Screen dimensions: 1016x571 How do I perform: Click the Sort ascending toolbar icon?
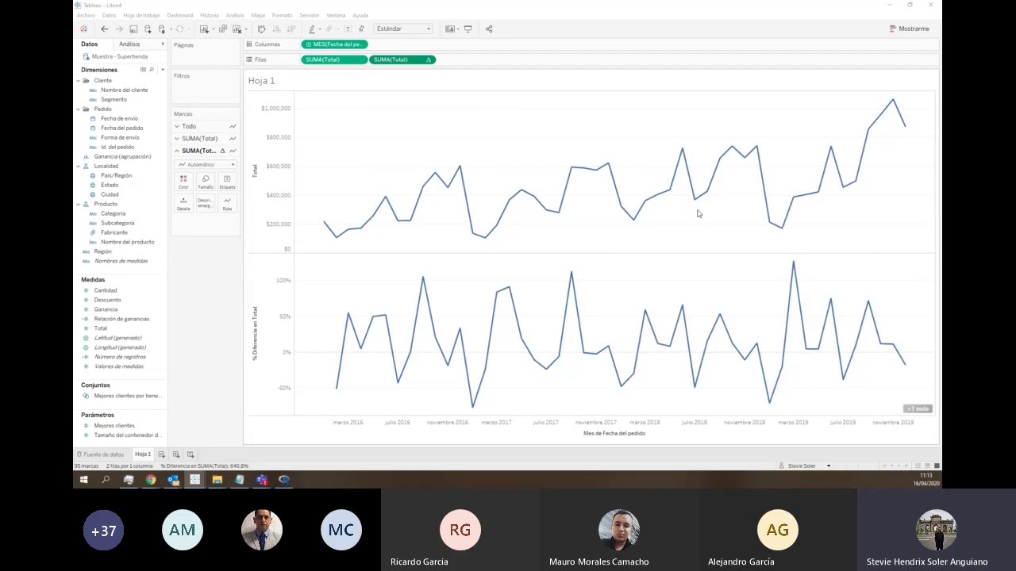[276, 29]
